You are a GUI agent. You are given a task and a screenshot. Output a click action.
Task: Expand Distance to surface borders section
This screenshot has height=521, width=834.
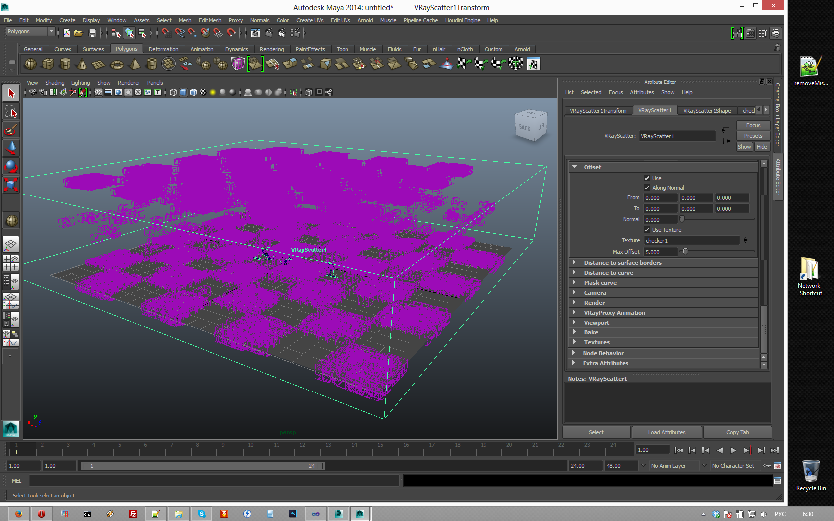[x=663, y=263]
